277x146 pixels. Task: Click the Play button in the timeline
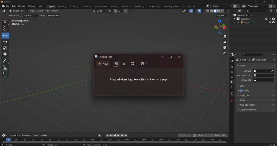point(118,136)
